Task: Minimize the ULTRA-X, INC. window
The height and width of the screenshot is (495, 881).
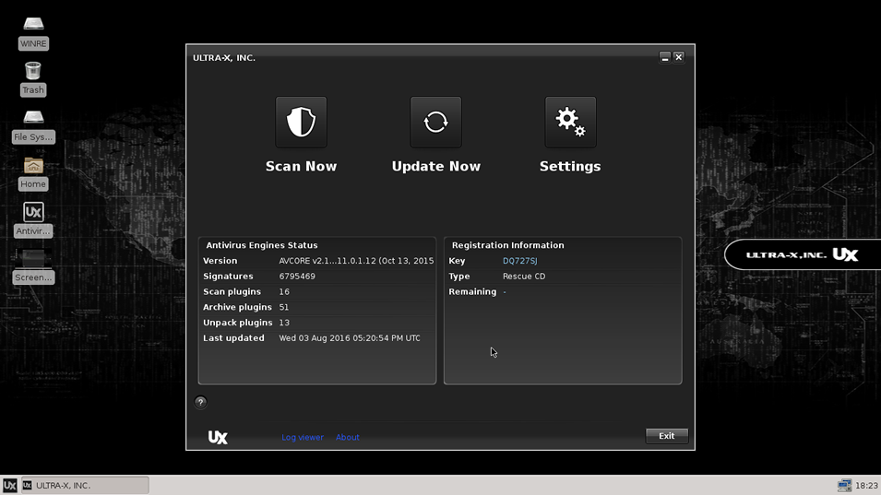Action: click(664, 57)
